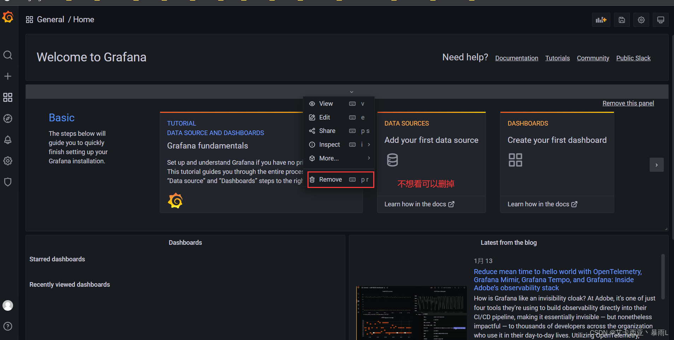
Task: Click the share icon beside Share
Action: pyautogui.click(x=312, y=131)
